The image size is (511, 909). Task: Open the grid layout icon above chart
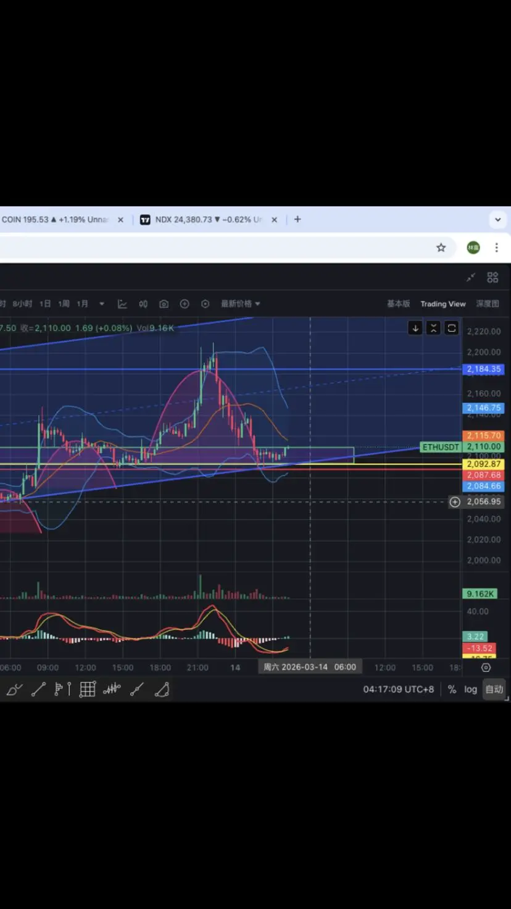[x=492, y=278]
